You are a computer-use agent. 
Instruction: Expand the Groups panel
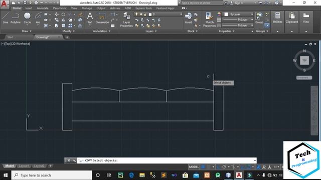tap(262, 31)
